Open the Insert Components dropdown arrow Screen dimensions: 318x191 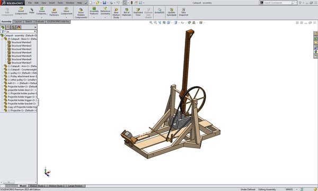[21, 17]
